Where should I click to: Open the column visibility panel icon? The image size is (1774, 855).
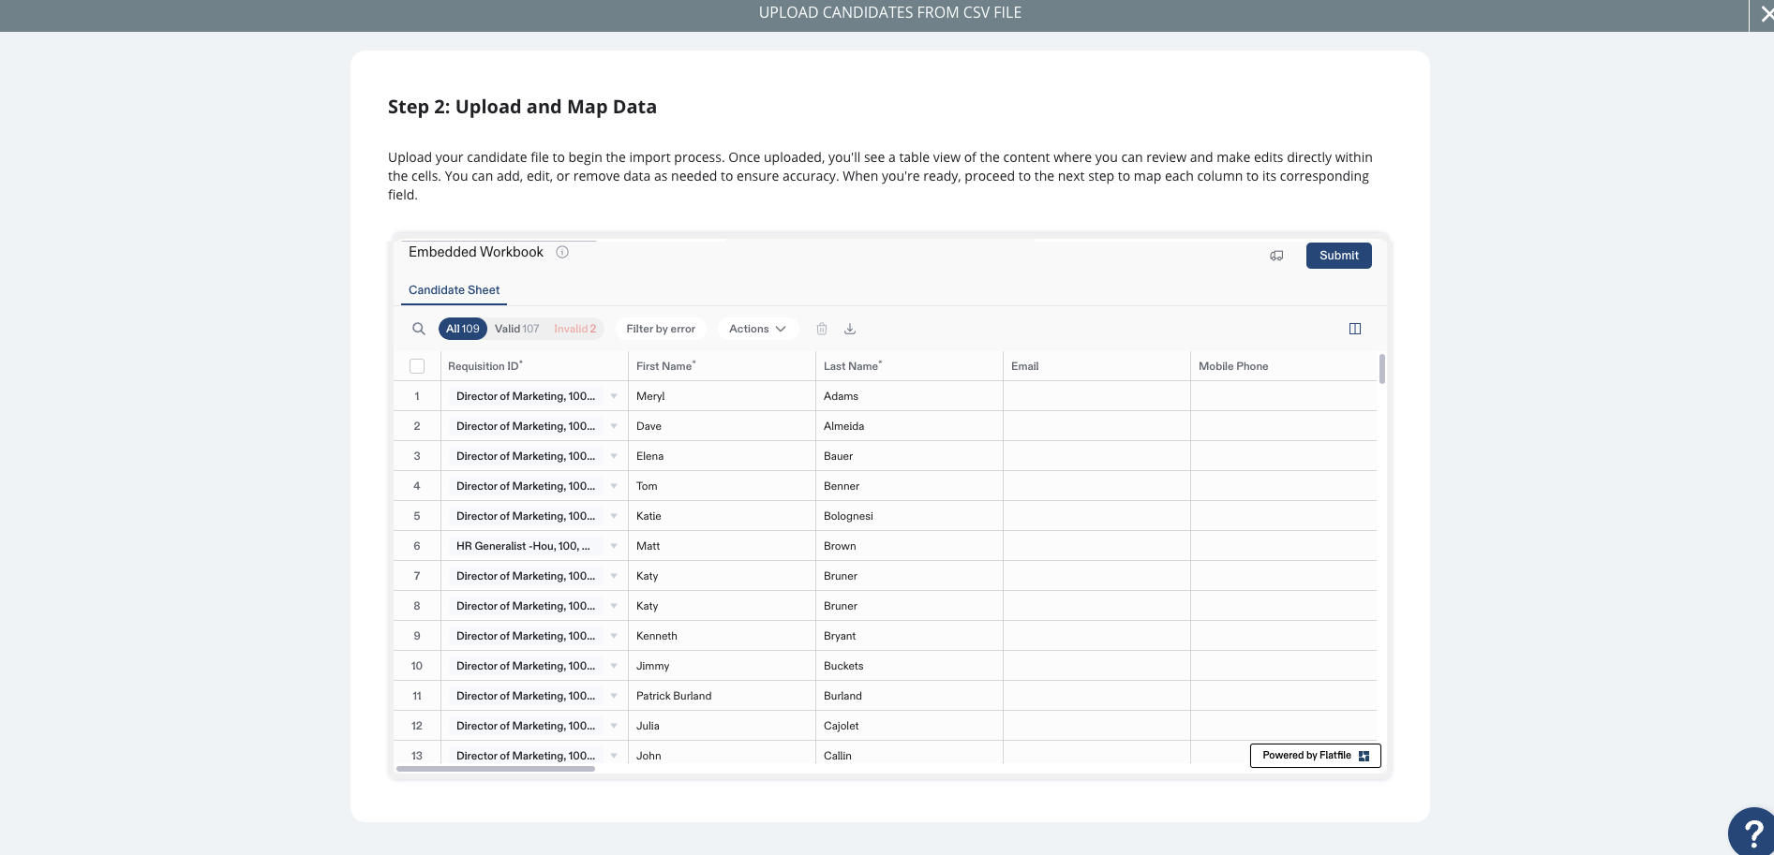coord(1355,329)
